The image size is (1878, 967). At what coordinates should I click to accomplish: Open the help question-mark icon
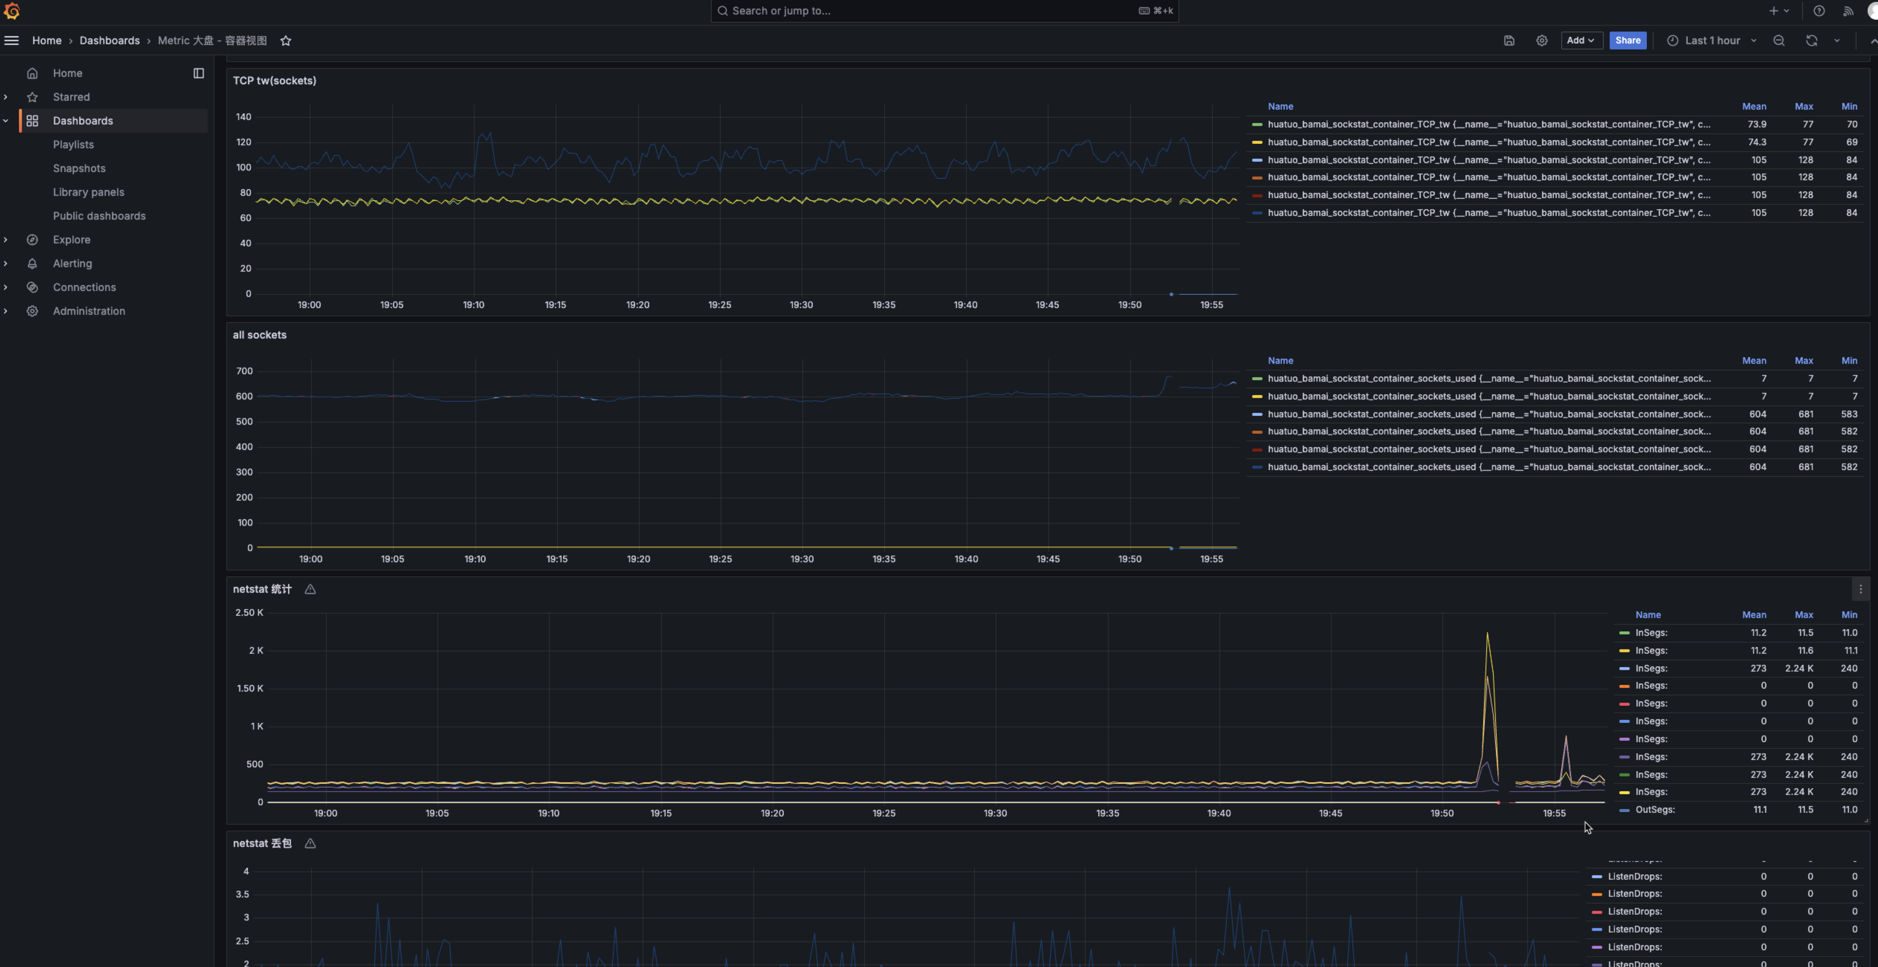pyautogui.click(x=1819, y=11)
